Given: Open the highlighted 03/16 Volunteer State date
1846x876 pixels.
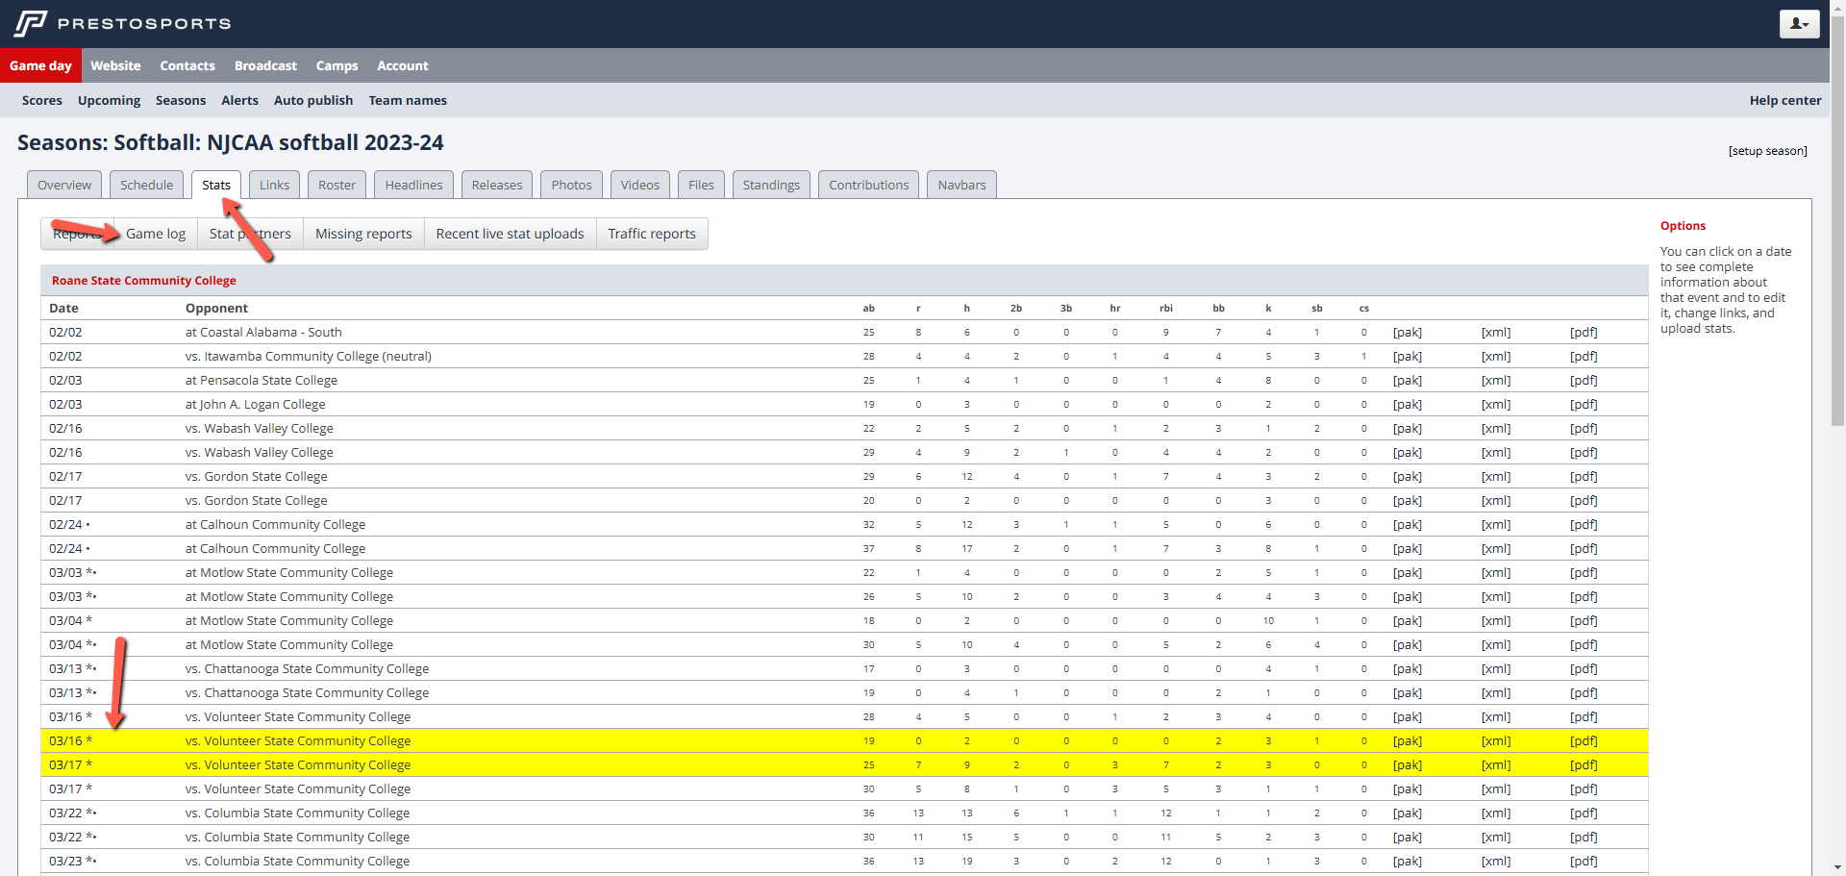Looking at the screenshot, I should coord(70,740).
